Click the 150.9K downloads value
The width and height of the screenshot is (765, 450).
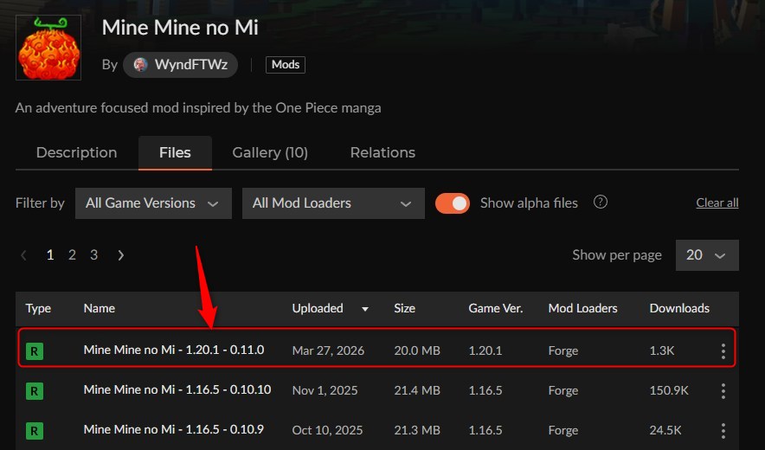(x=669, y=391)
